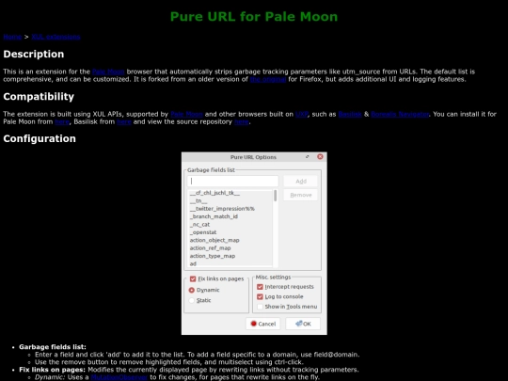Toggle 'Log to console' checkbox
The image size is (508, 381).
(x=260, y=296)
